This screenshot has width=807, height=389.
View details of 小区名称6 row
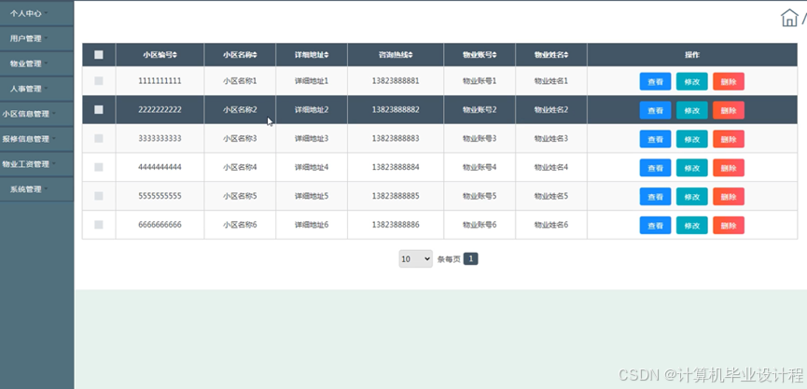(655, 226)
